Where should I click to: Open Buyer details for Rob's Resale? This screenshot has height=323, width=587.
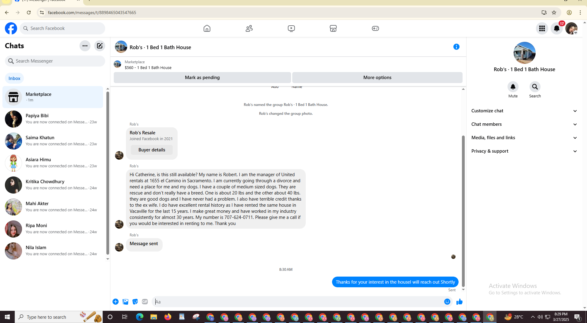pos(152,150)
